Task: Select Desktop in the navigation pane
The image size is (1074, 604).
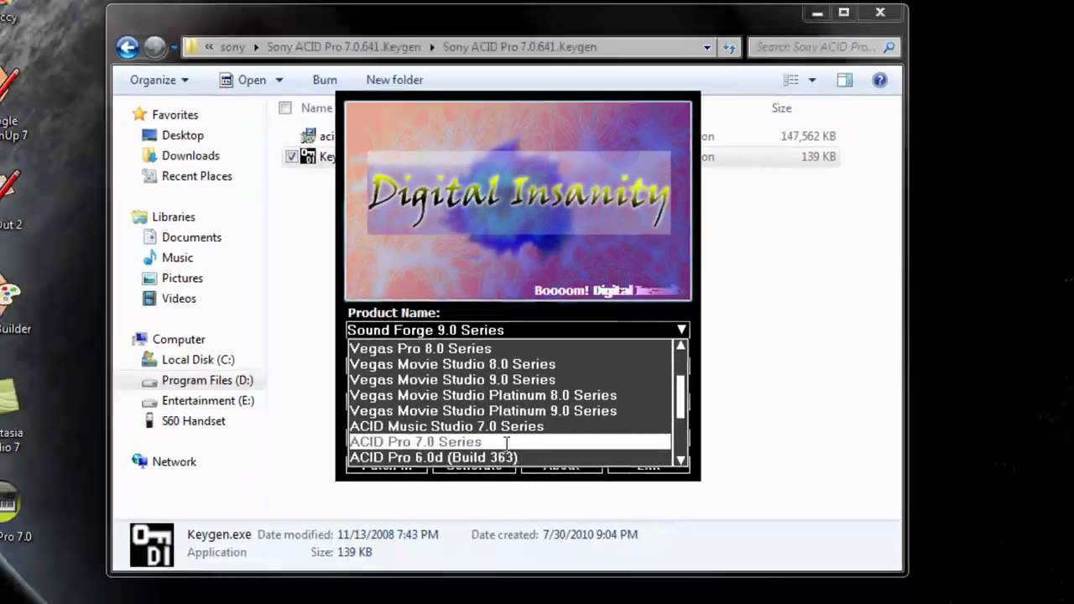Action: (182, 135)
